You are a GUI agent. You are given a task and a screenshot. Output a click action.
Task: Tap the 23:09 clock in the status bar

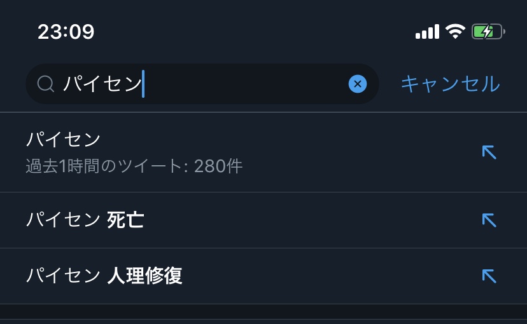point(66,32)
